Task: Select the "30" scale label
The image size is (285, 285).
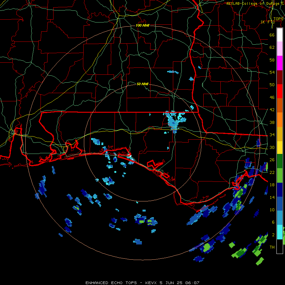Action: [x=272, y=147]
